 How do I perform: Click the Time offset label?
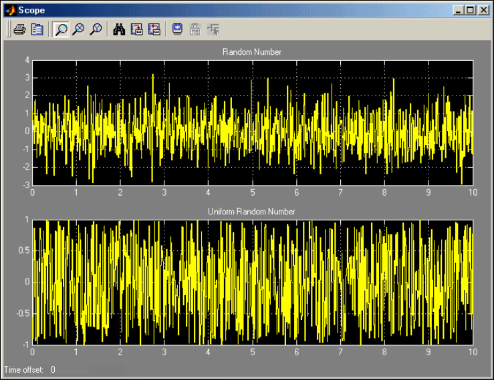(24, 369)
